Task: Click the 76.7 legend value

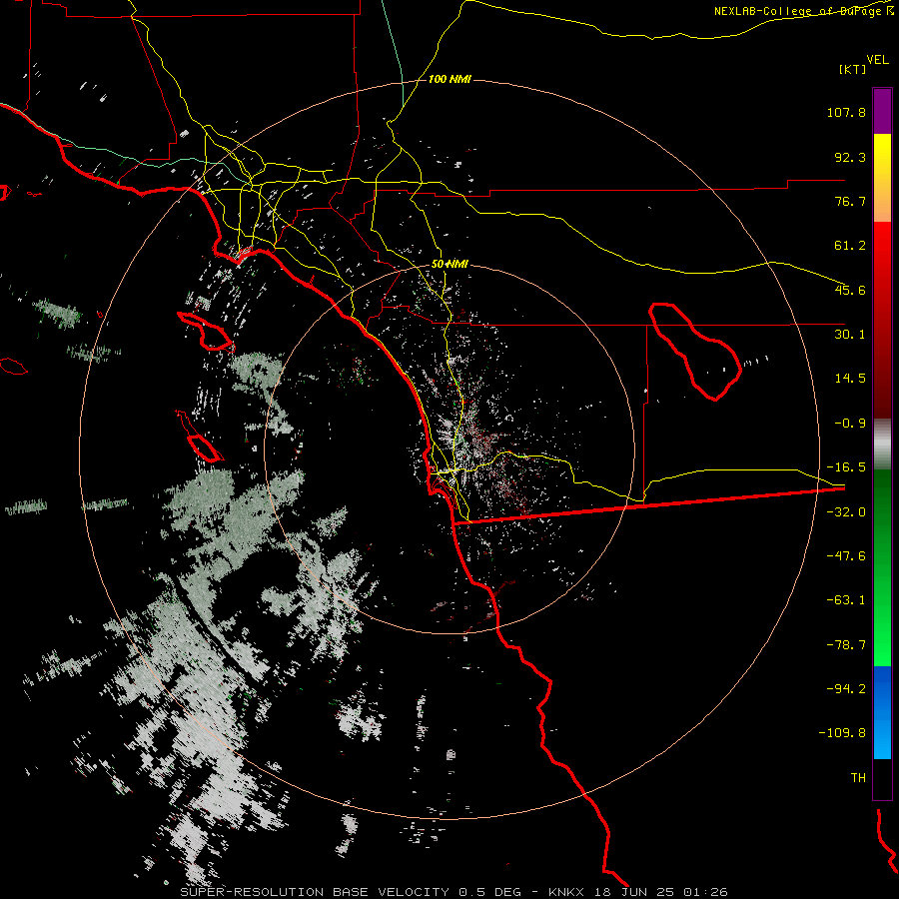Action: pyautogui.click(x=850, y=201)
